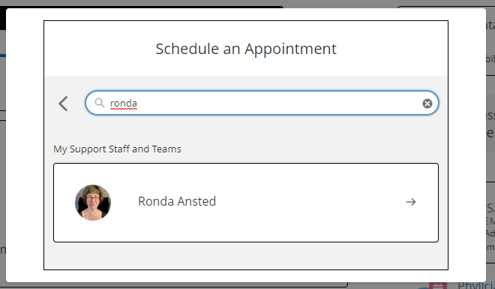495x289 pixels.
Task: Choose the name Ronda Ansted
Action: (177, 201)
